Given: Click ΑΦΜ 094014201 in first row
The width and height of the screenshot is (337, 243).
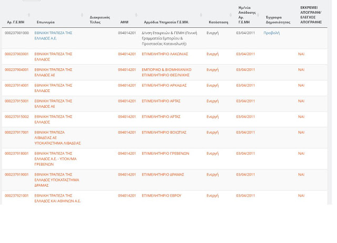Looking at the screenshot, I should (x=127, y=33).
